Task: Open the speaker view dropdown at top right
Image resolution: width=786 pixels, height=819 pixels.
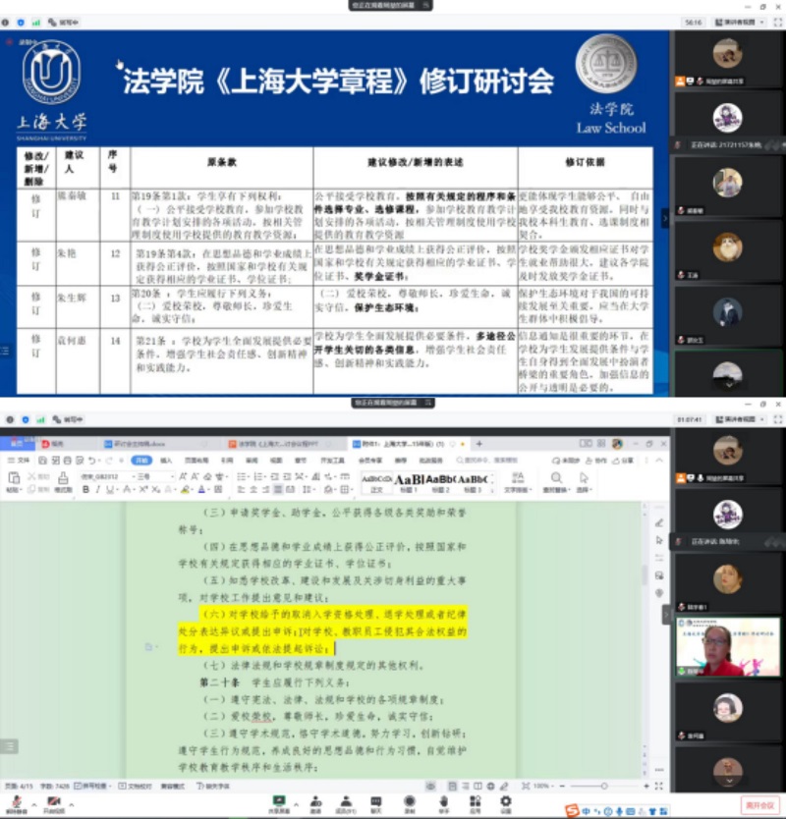Action: click(737, 419)
